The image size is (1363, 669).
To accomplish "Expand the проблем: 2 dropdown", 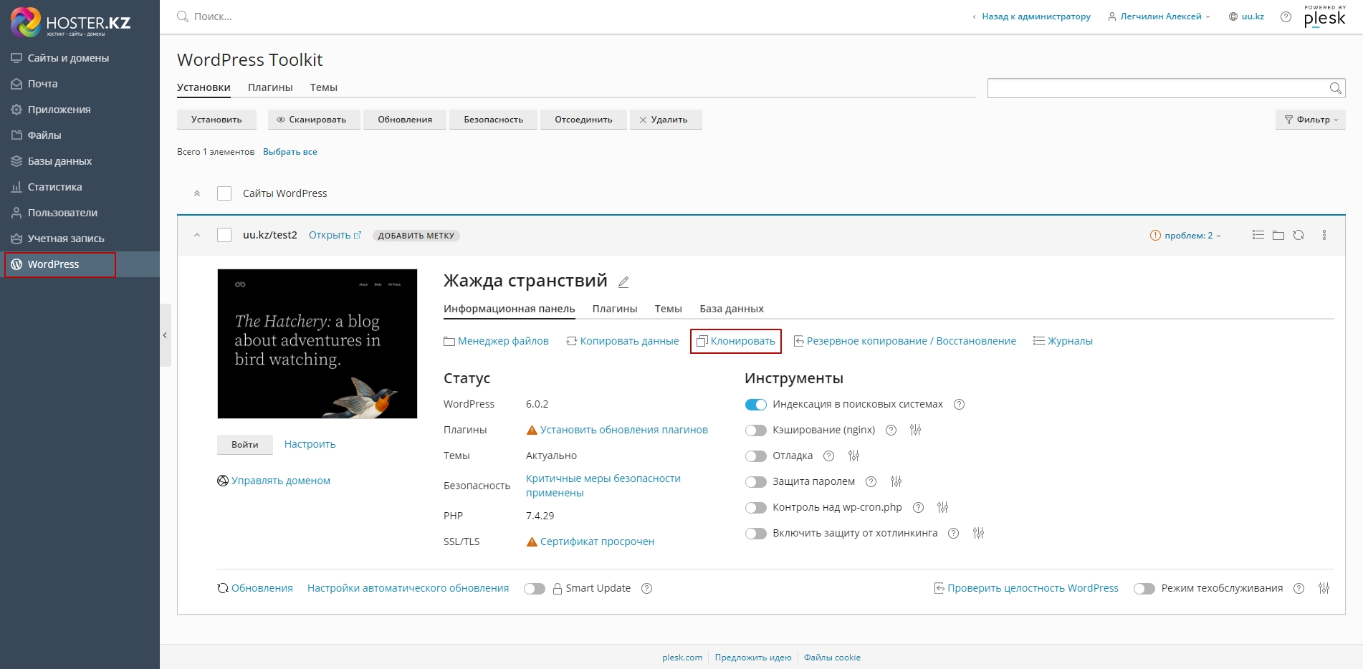I will point(1185,236).
